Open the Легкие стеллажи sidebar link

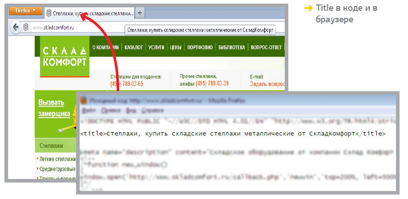pos(57,159)
